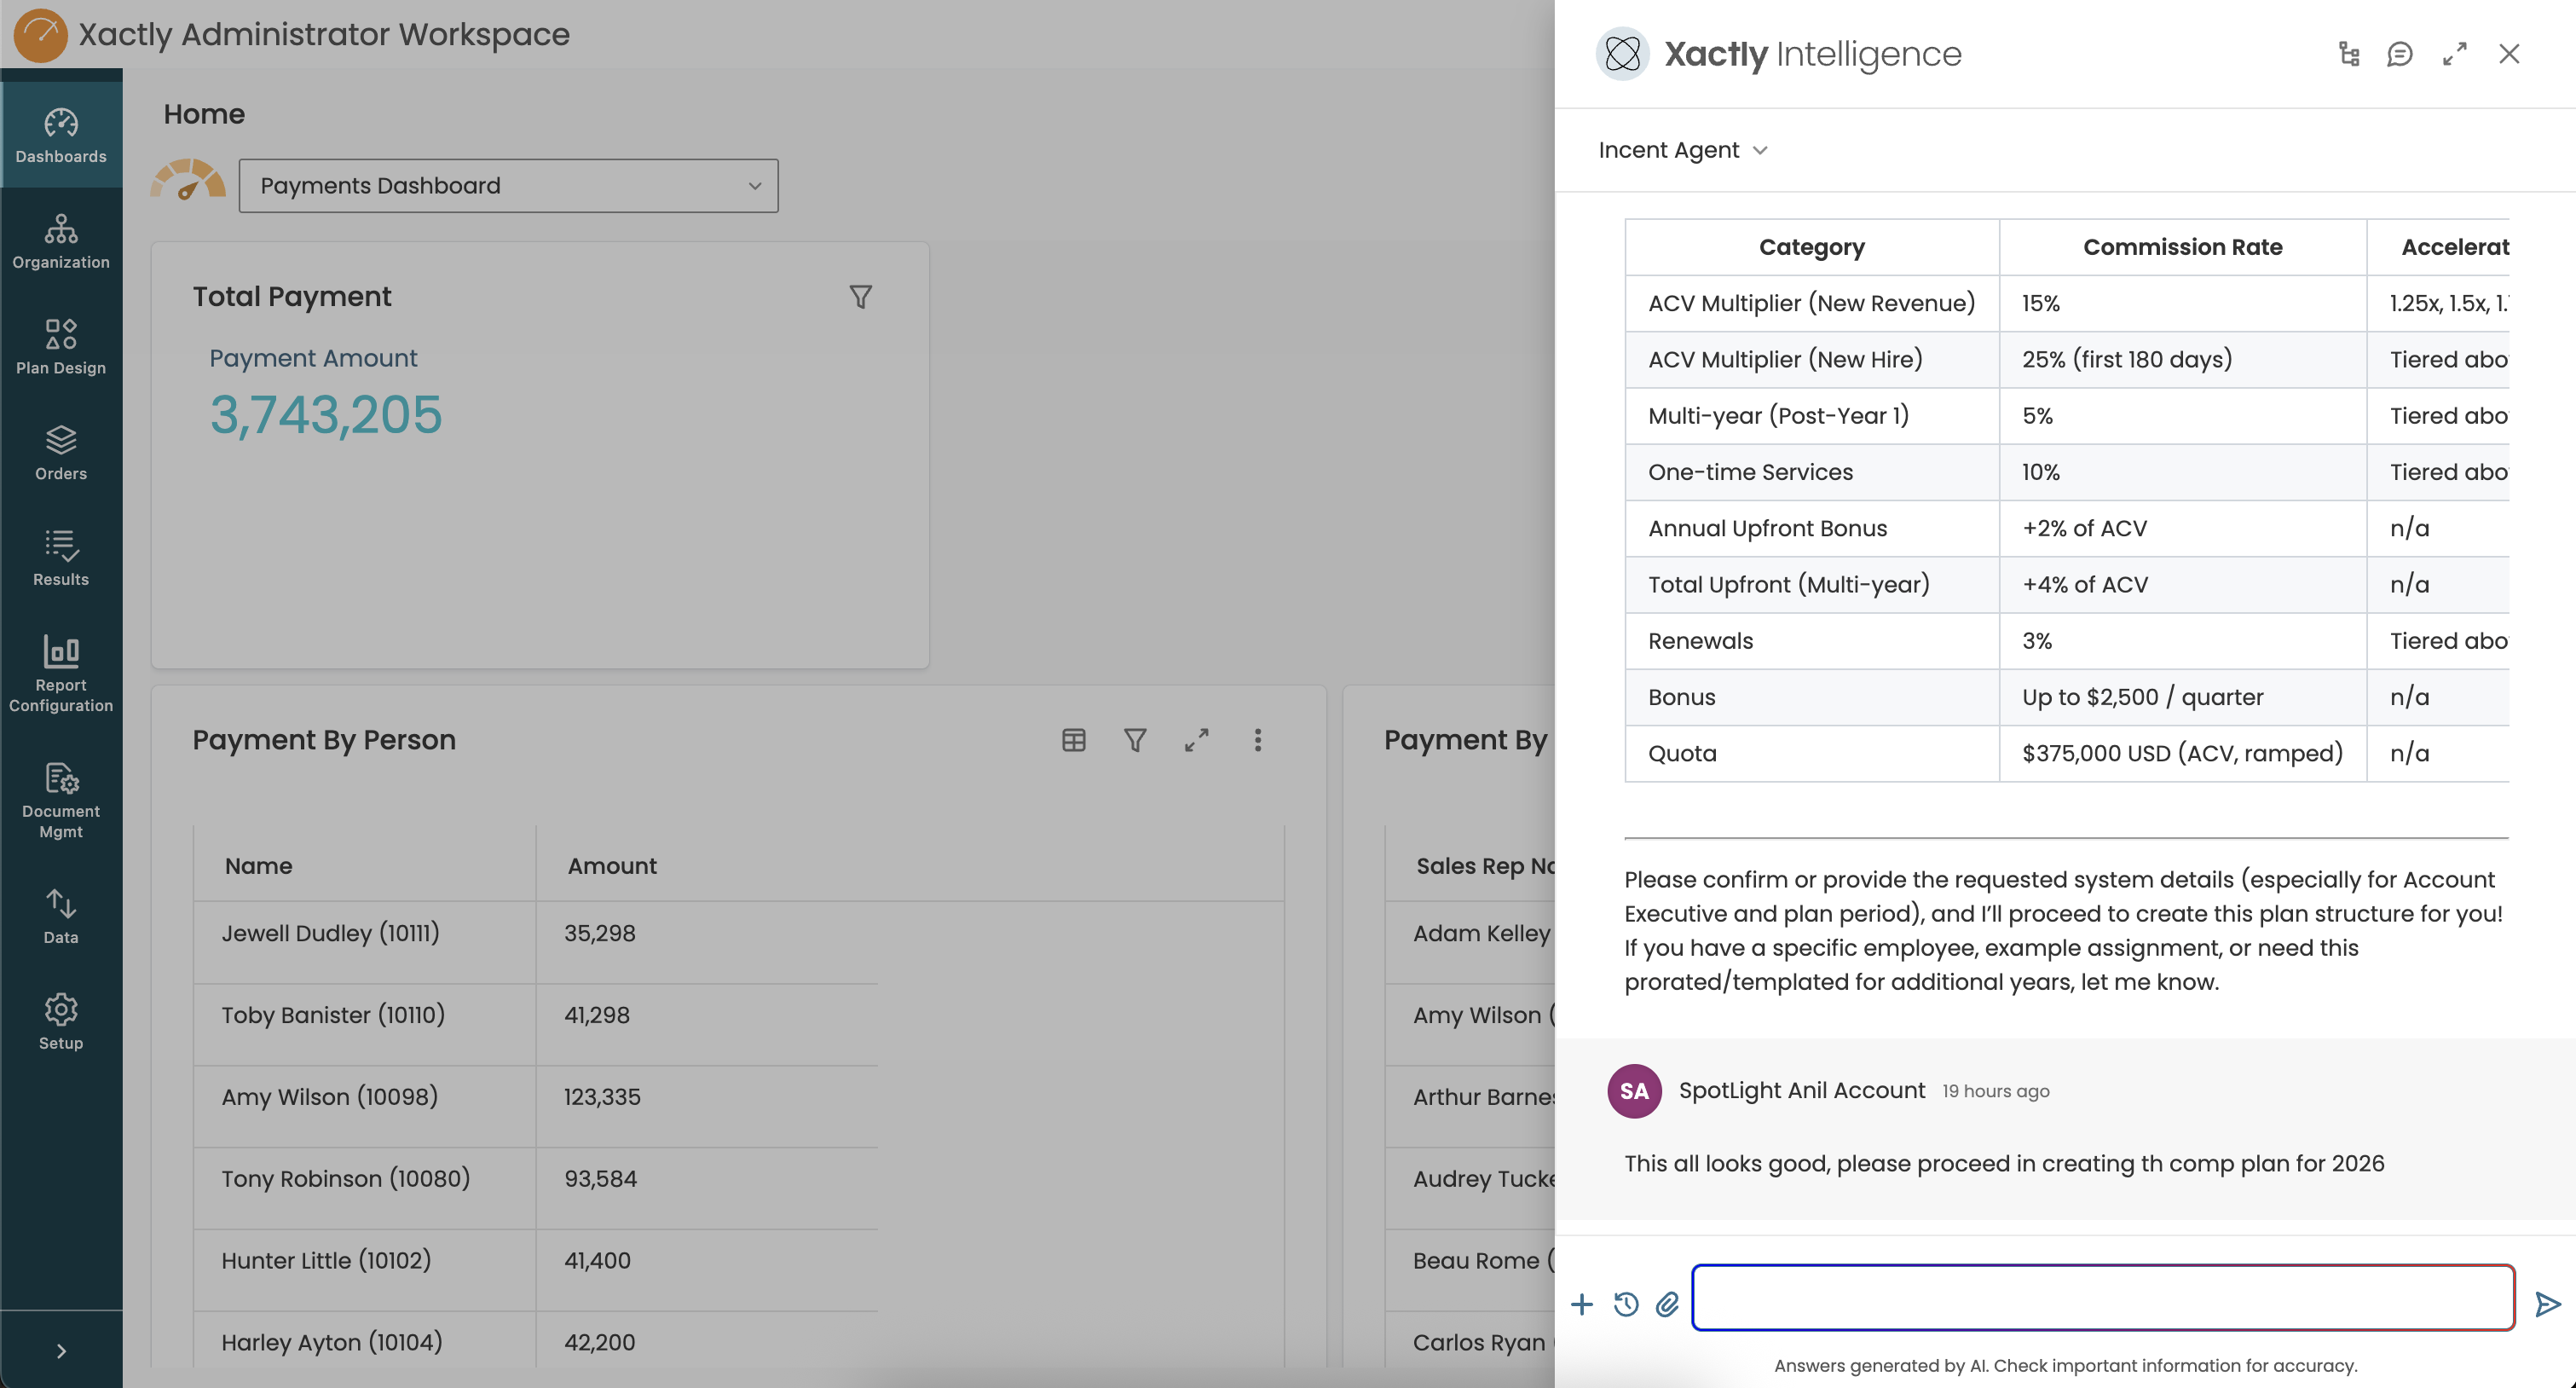2576x1388 pixels.
Task: Expand the Payment By Person widget
Action: 1196,740
